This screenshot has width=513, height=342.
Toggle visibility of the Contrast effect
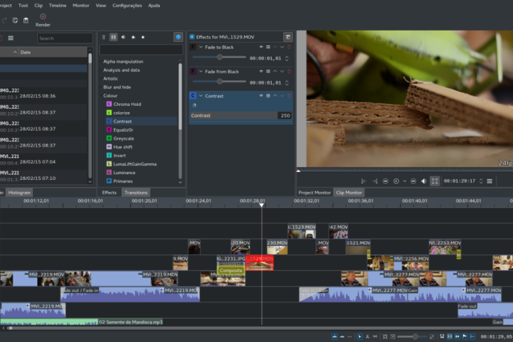261,96
